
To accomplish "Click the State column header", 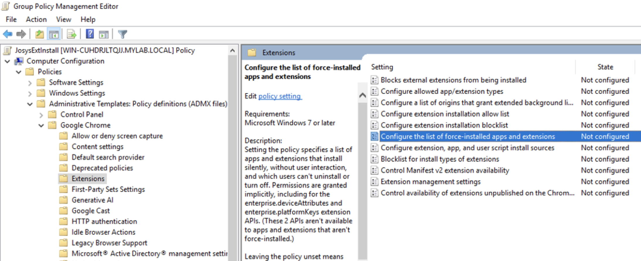I will tap(605, 67).
